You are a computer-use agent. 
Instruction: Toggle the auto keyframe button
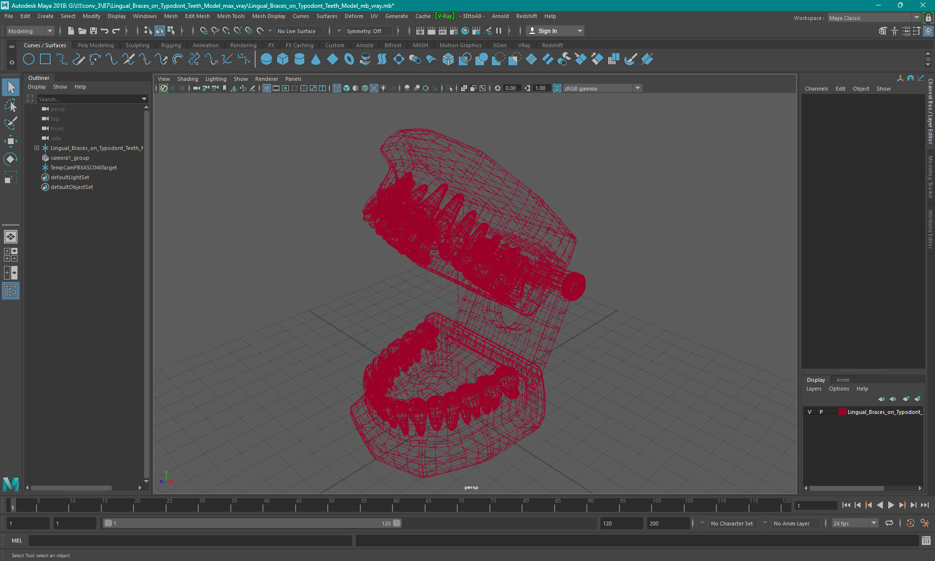point(910,523)
